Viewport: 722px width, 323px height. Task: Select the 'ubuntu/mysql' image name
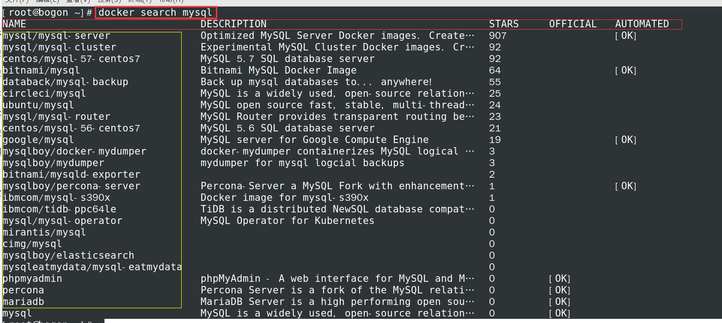[38, 105]
